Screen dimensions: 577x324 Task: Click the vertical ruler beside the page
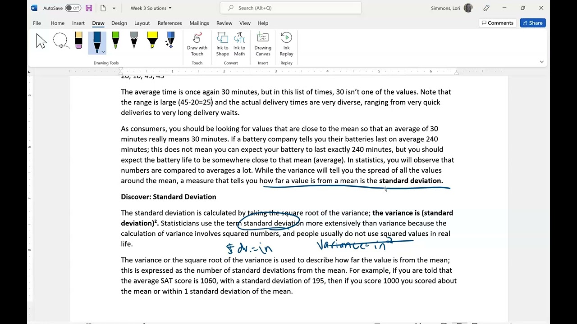click(x=30, y=198)
